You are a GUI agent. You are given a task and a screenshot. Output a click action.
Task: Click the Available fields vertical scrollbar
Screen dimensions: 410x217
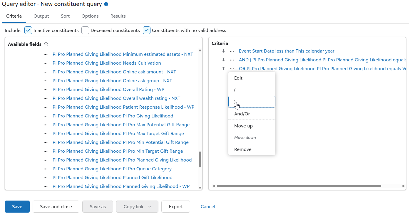coord(200,160)
